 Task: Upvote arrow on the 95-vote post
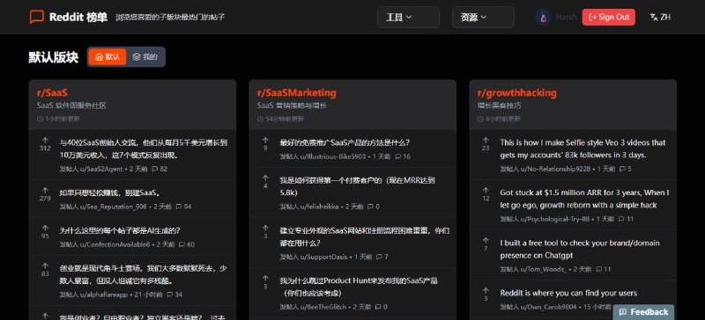45,228
